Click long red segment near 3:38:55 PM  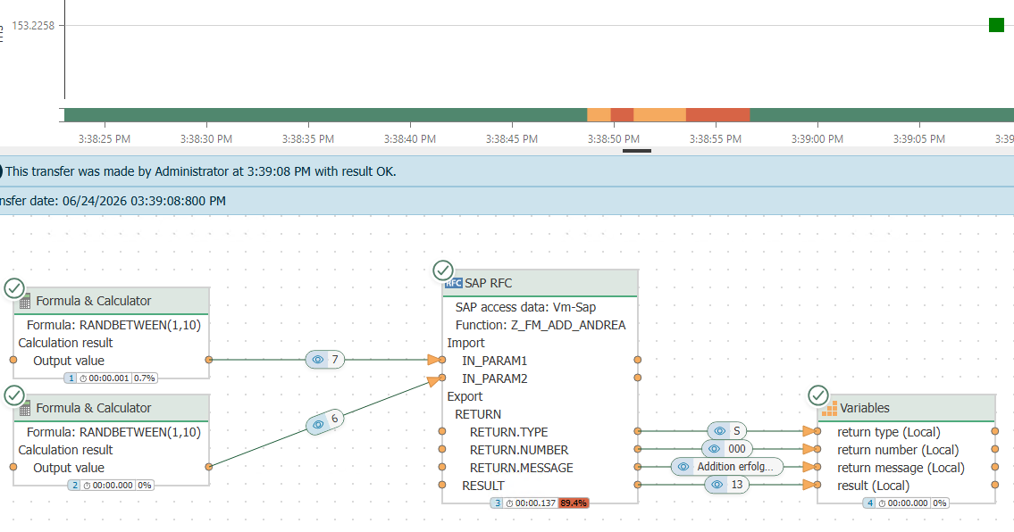point(717,115)
